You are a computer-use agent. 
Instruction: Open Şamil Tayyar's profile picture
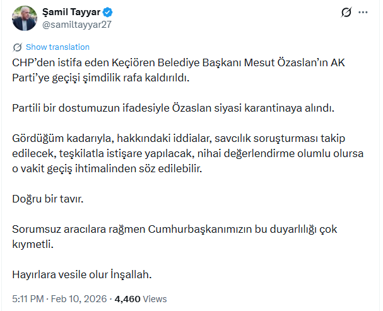coord(25,18)
